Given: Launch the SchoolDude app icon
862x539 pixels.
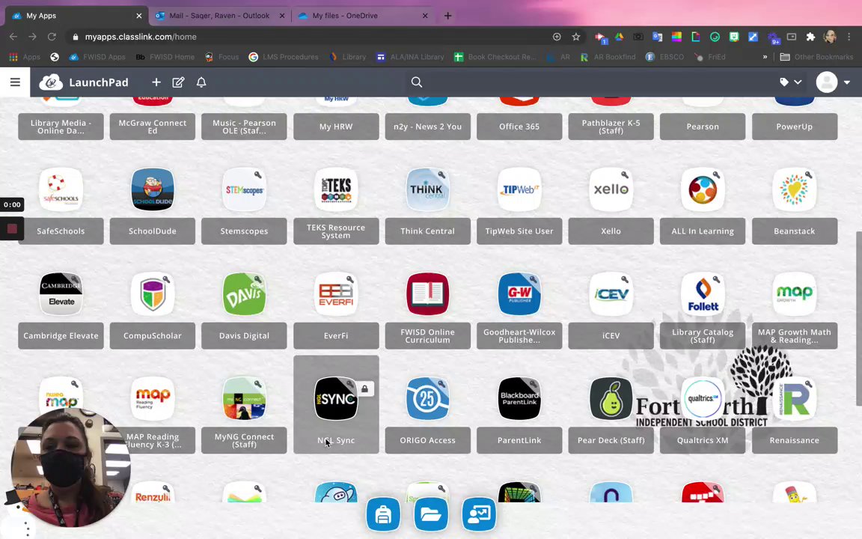Looking at the screenshot, I should [153, 189].
